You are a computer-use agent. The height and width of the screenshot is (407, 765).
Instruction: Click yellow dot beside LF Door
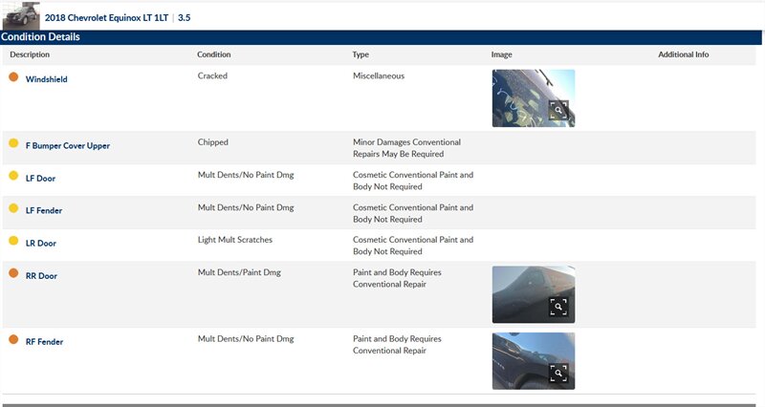pos(13,176)
